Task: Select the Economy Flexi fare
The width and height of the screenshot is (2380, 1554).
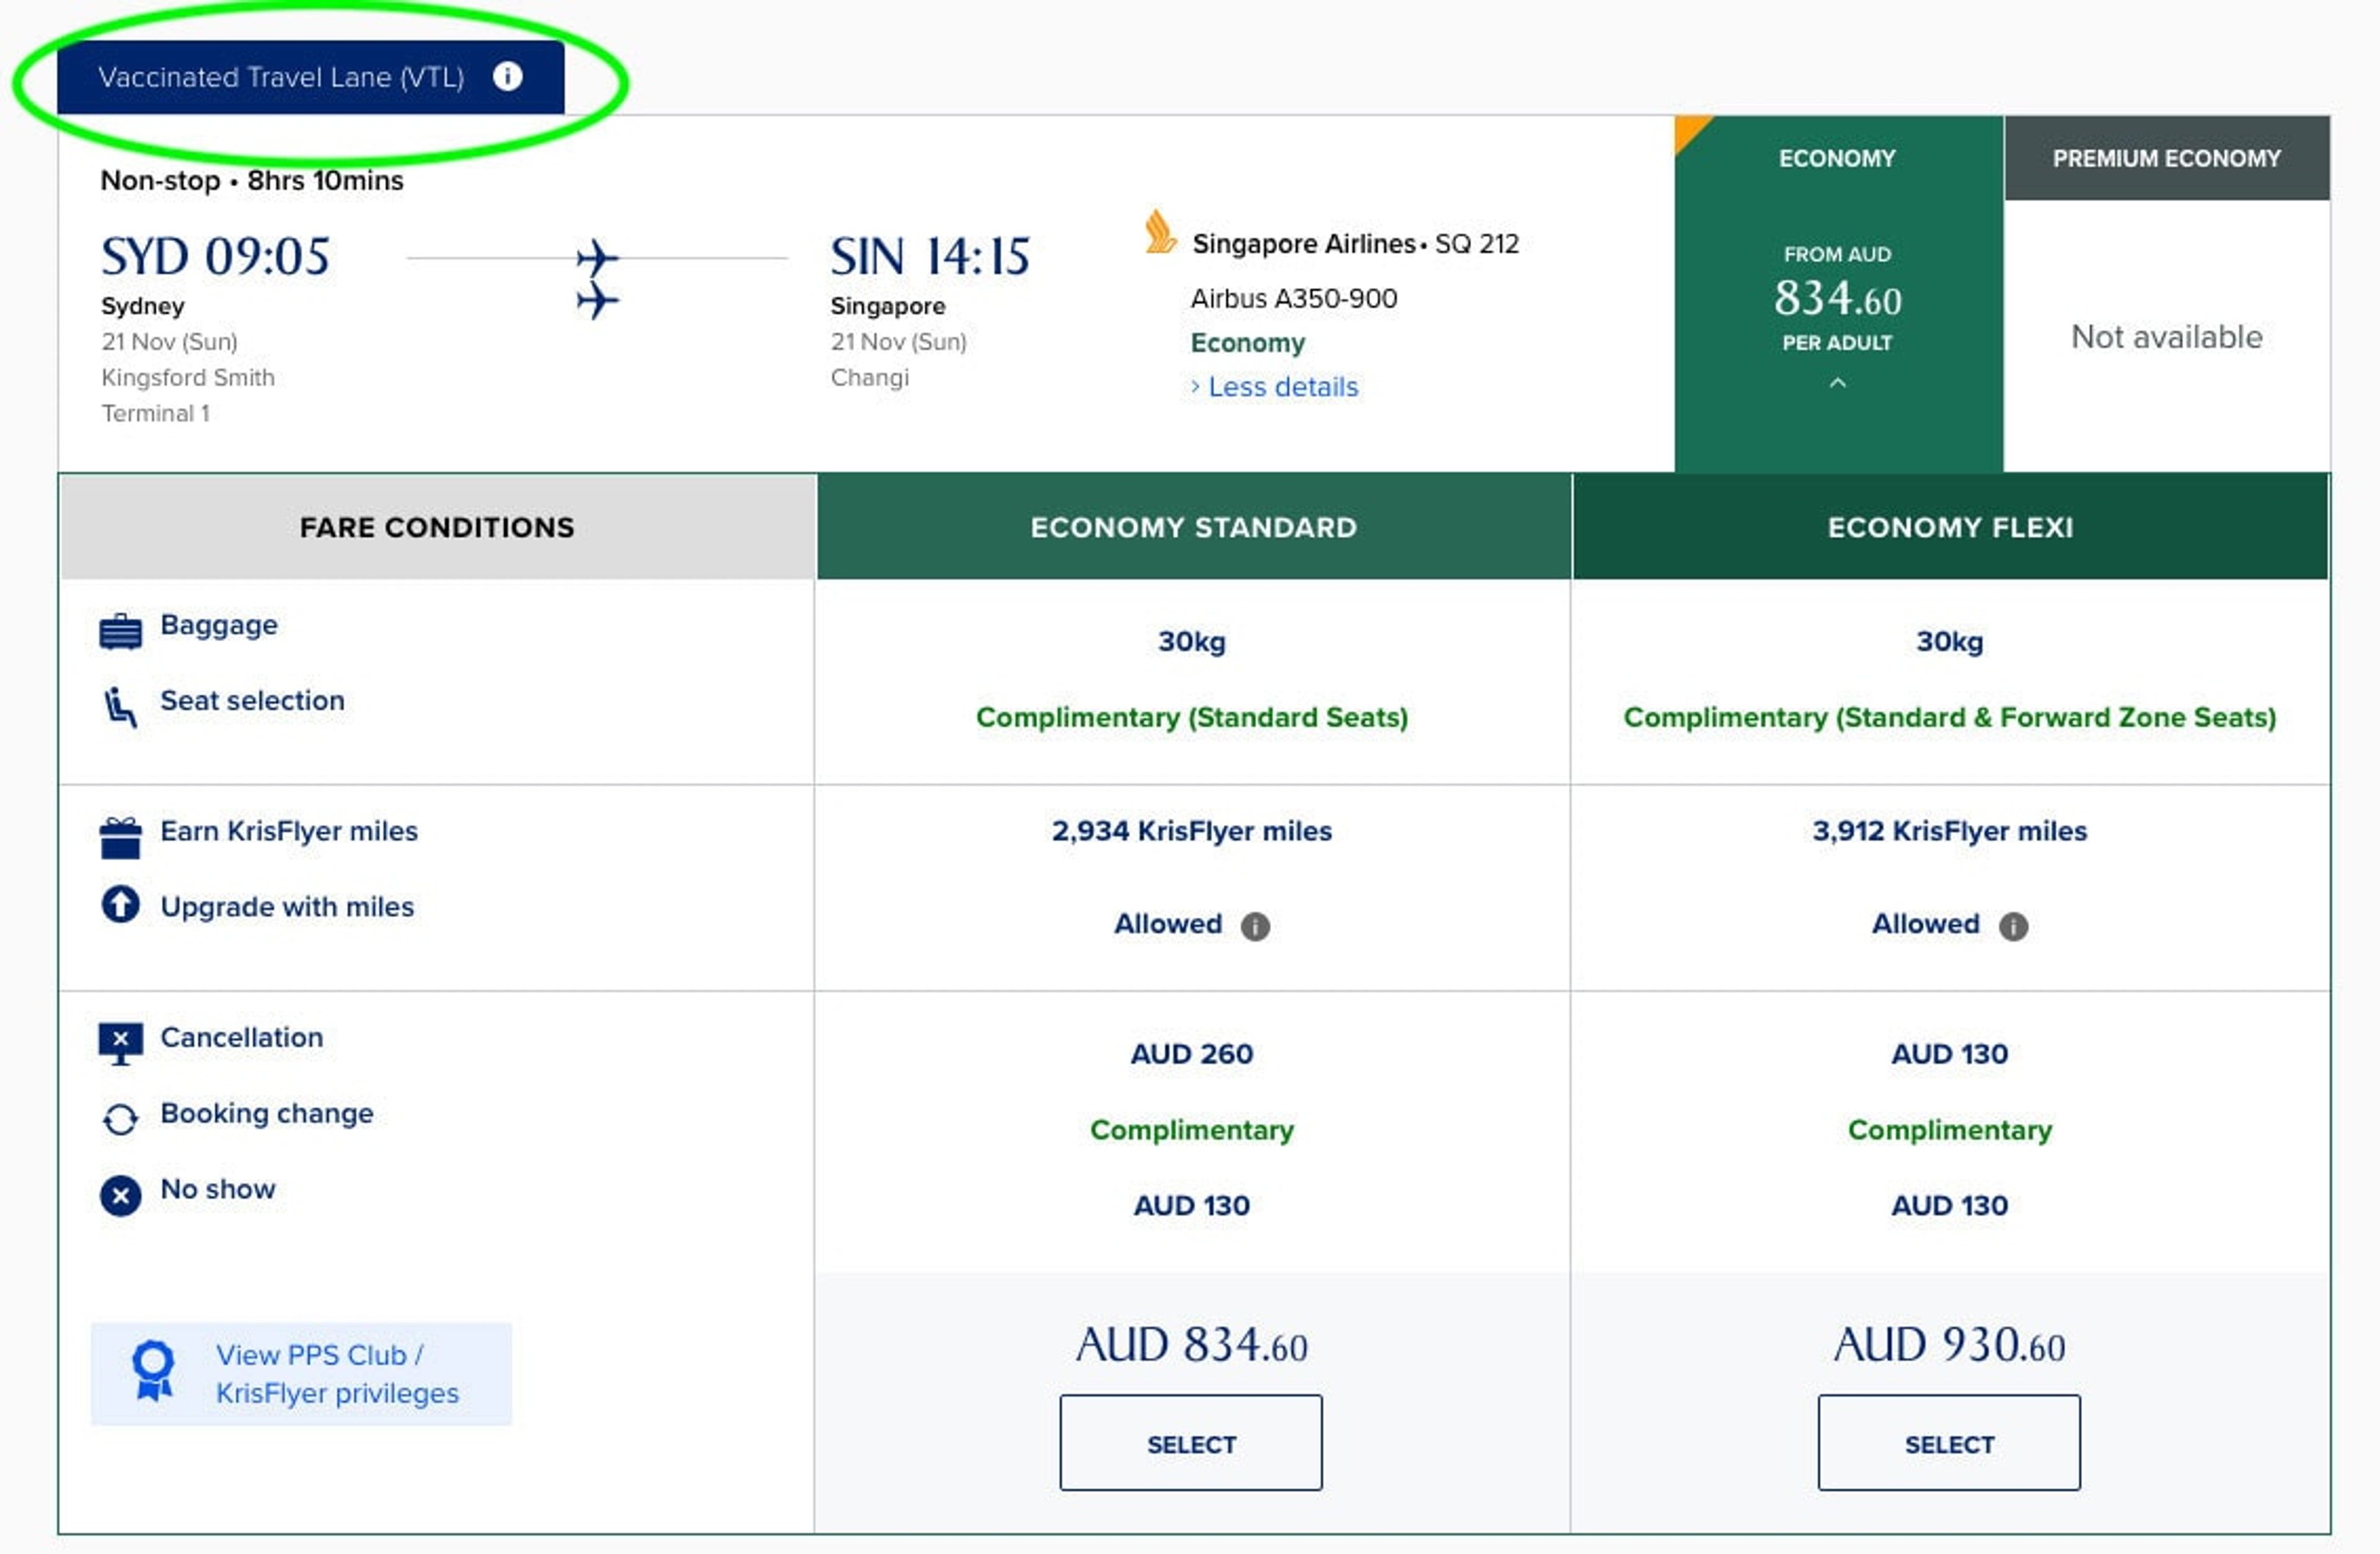Action: [1948, 1443]
